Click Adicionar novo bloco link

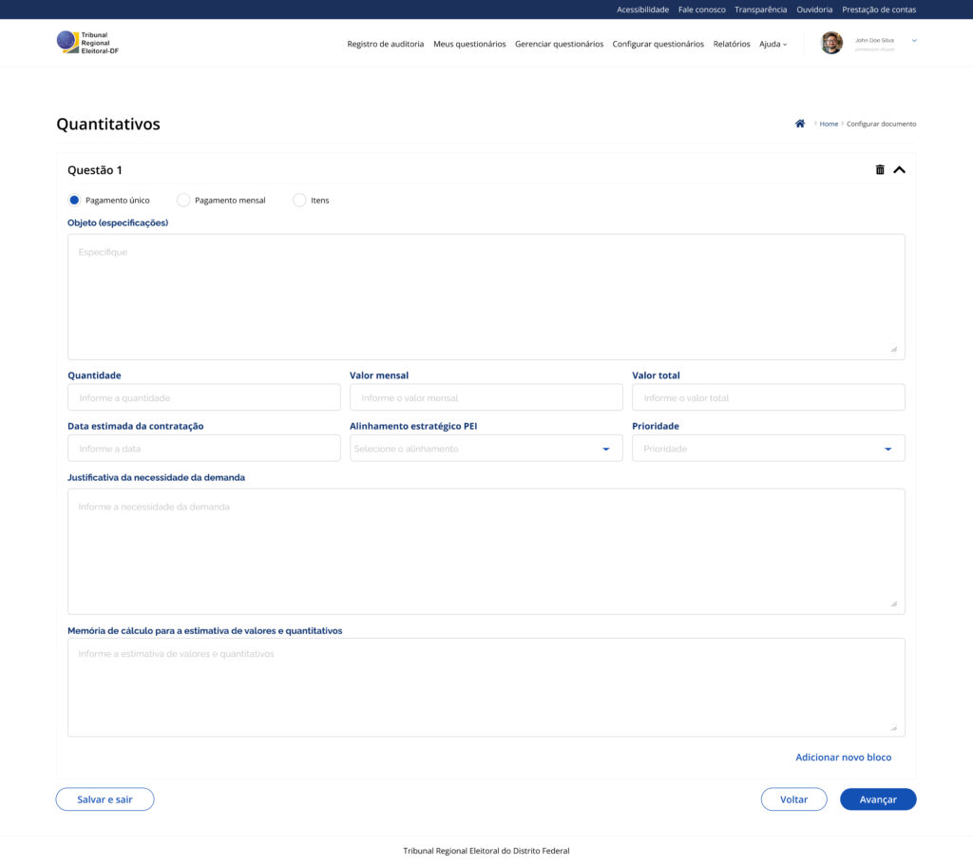[843, 758]
